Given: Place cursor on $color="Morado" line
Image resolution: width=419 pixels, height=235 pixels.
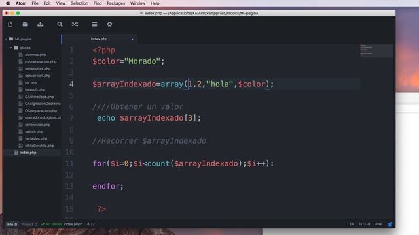Looking at the screenshot, I should [x=128, y=61].
